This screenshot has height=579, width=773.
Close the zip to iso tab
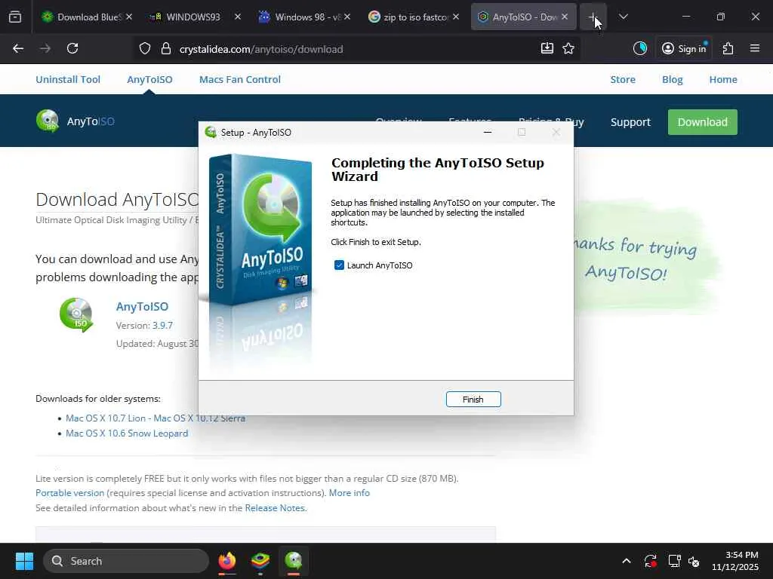click(456, 17)
